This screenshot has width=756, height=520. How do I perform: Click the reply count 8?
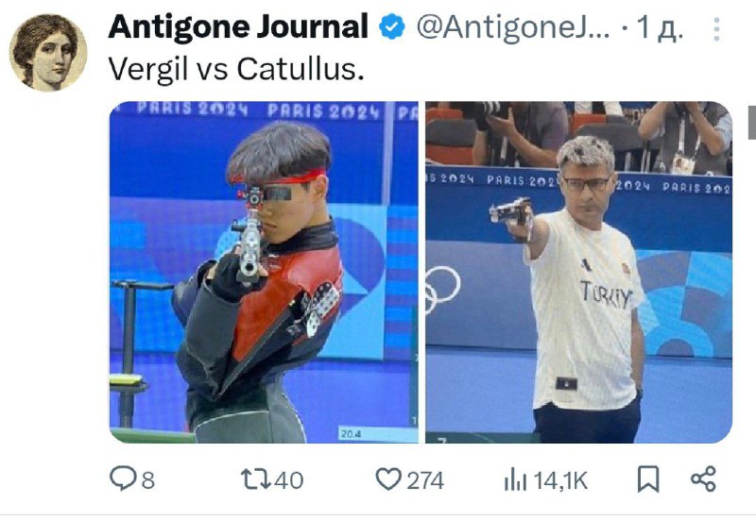pyautogui.click(x=148, y=480)
